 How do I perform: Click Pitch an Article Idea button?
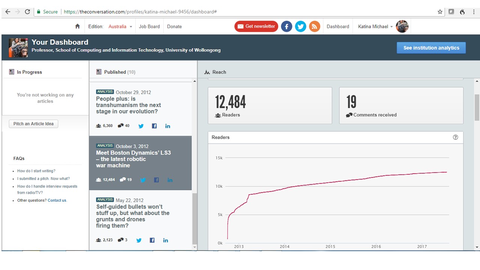click(33, 124)
